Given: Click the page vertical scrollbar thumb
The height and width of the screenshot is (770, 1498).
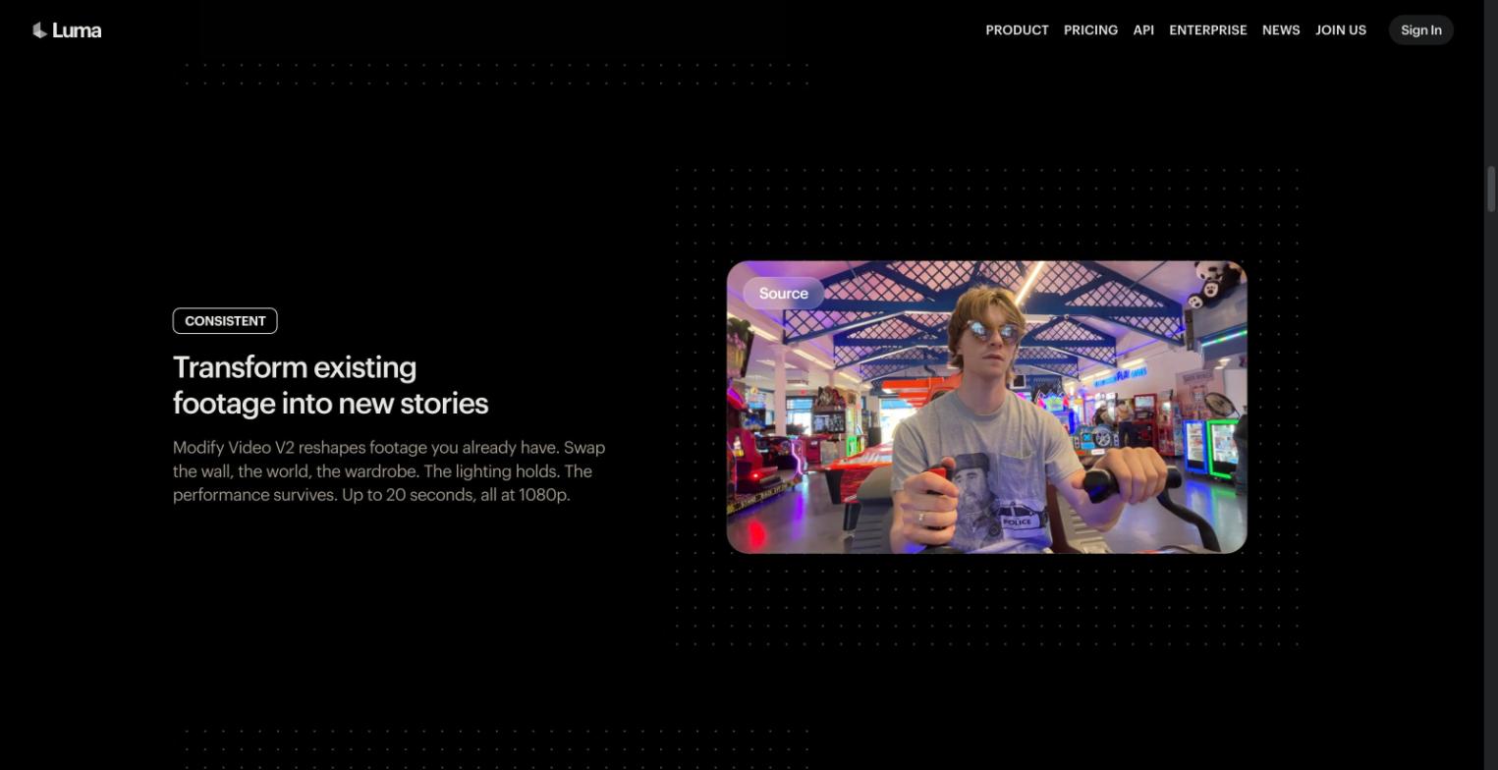Looking at the screenshot, I should [x=1491, y=189].
